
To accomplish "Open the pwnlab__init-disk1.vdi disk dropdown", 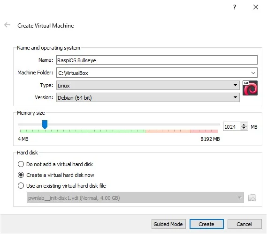I will click(x=135, y=197).
